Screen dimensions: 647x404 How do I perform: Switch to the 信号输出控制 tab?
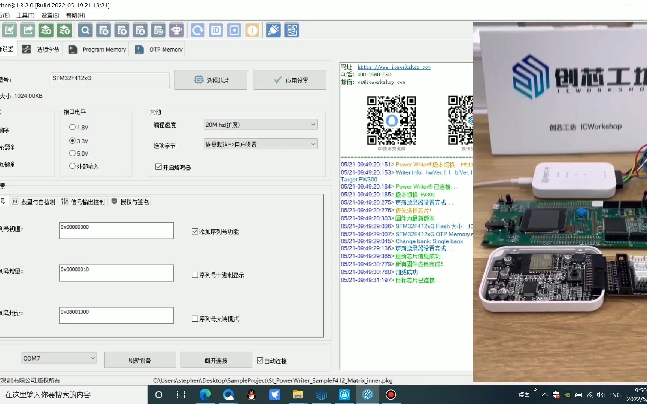click(83, 202)
